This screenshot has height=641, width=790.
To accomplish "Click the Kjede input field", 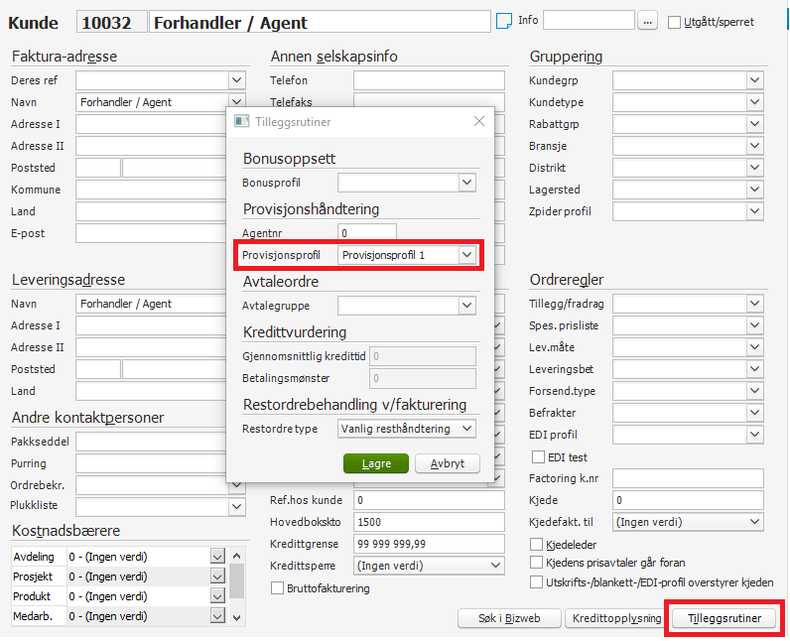I will 688,500.
